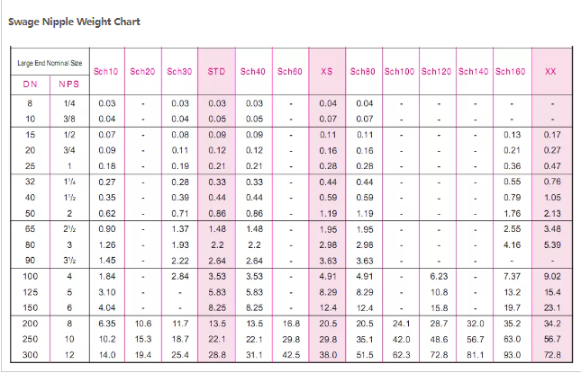Click the XS column header

tap(326, 71)
